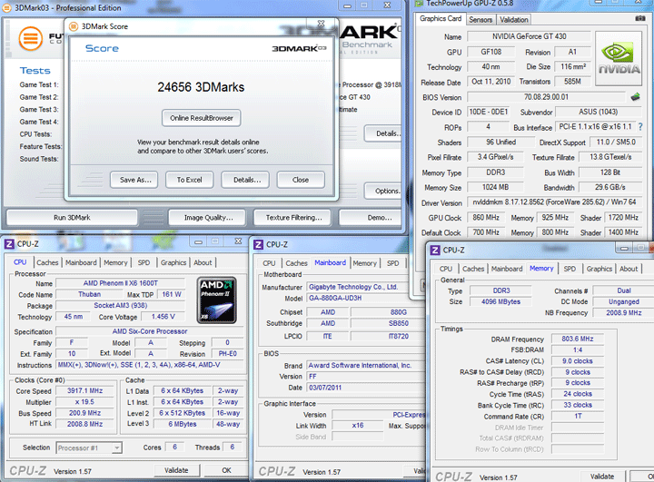Open About tab in the CPU-Z CPU window

point(203,262)
